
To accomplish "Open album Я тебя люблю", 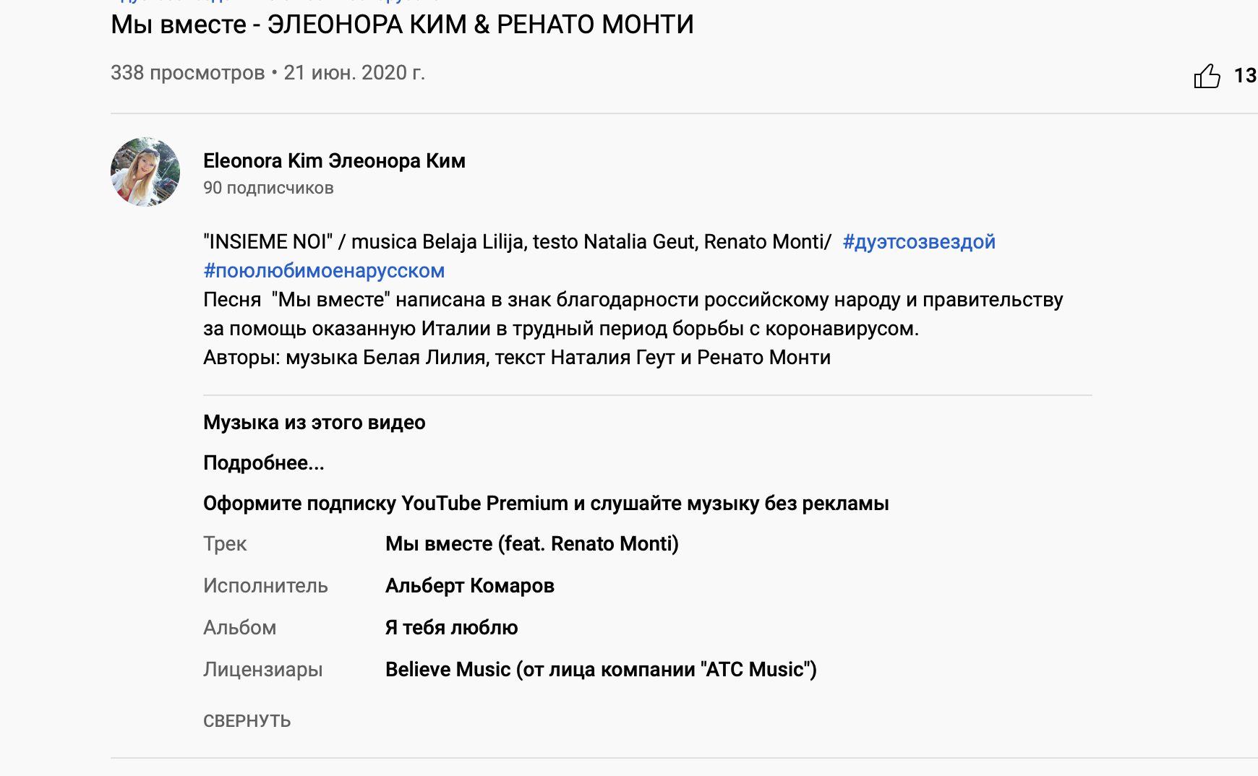I will [451, 627].
